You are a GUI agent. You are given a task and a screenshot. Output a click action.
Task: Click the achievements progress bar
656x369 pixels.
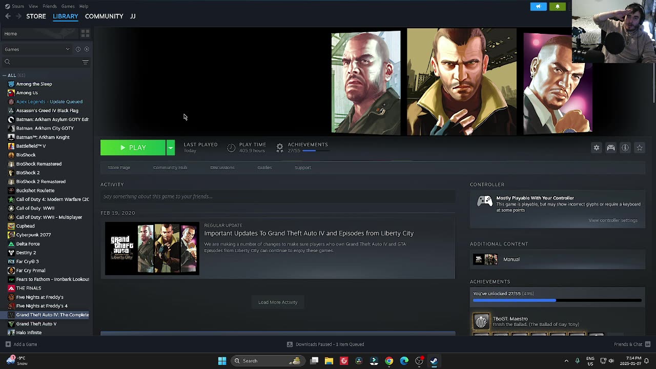557,300
